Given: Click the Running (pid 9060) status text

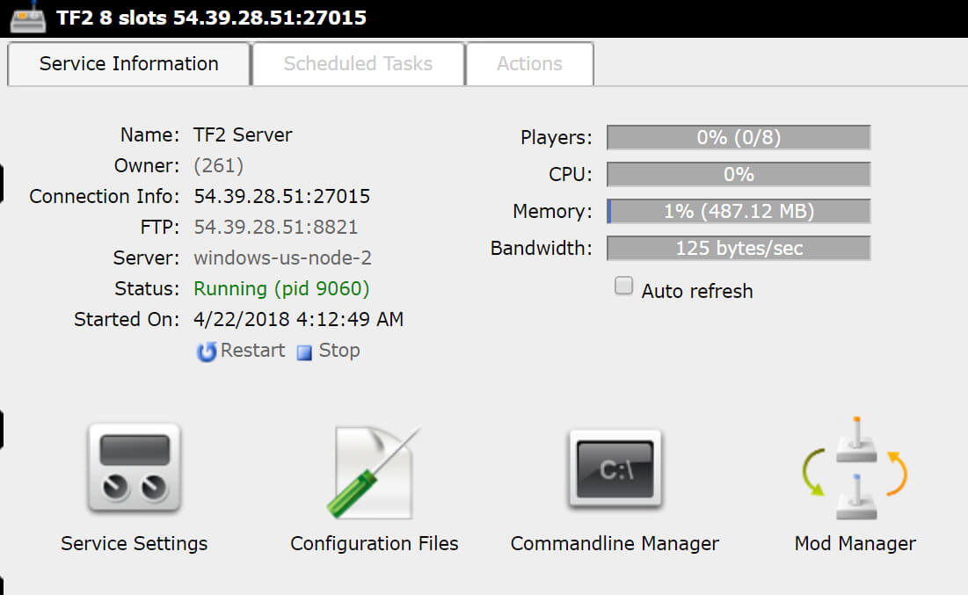Looking at the screenshot, I should (x=281, y=289).
